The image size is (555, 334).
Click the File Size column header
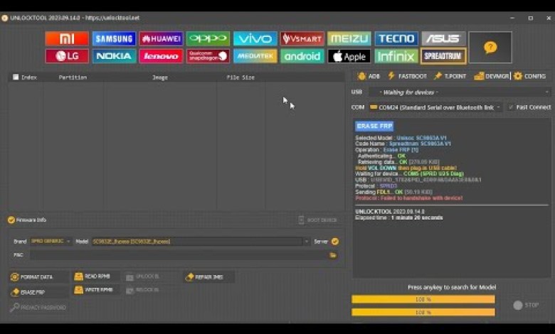click(x=240, y=77)
